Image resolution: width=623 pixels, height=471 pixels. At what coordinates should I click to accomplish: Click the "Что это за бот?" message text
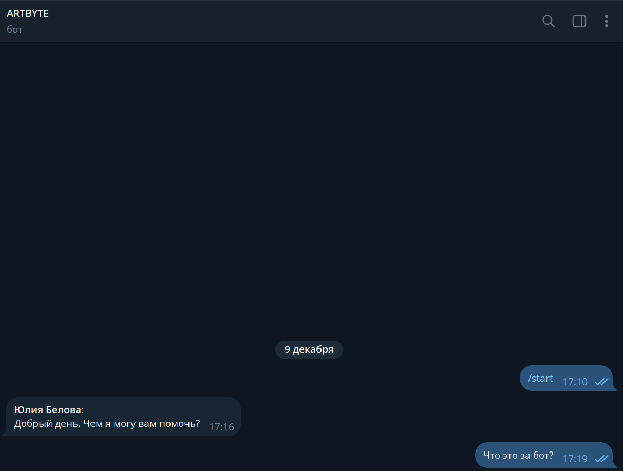[518, 455]
